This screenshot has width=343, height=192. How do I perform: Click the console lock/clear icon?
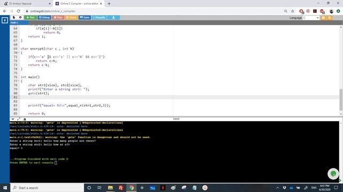coord(25,119)
